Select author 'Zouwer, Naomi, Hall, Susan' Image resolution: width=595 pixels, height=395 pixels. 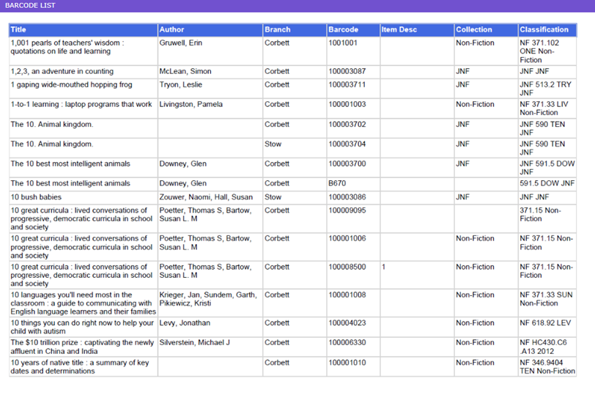point(206,197)
